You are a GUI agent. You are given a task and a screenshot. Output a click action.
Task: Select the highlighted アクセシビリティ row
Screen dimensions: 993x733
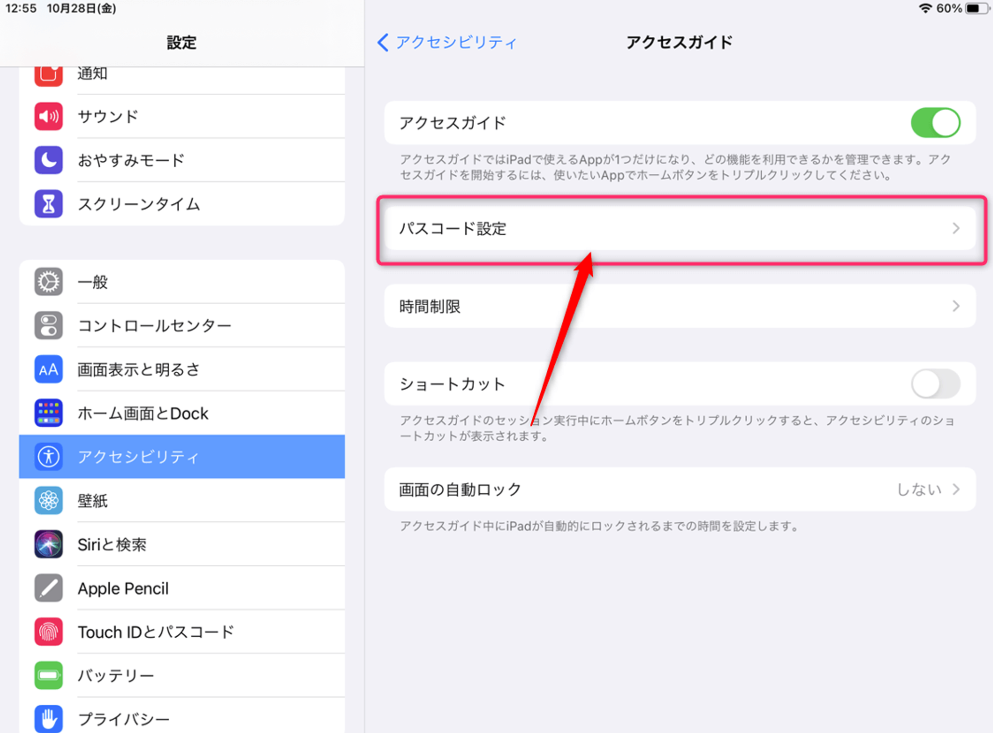(182, 457)
